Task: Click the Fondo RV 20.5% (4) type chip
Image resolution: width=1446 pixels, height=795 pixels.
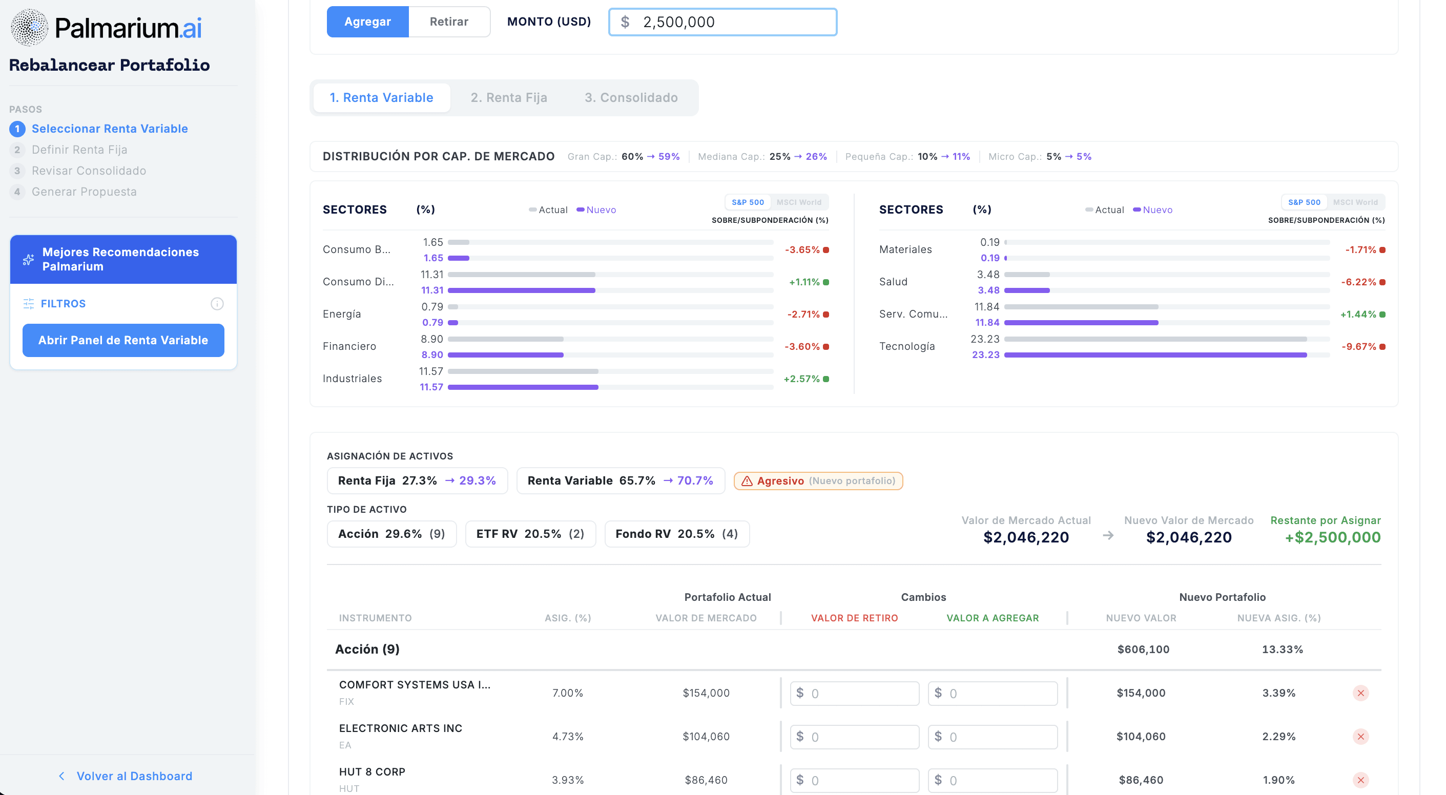Action: tap(677, 534)
